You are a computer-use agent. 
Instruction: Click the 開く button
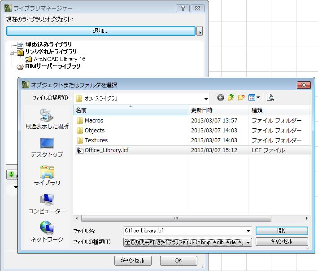coord(282,231)
